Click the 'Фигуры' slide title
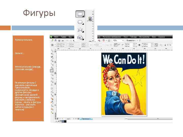The width and height of the screenshot is (183, 137). click(39, 13)
